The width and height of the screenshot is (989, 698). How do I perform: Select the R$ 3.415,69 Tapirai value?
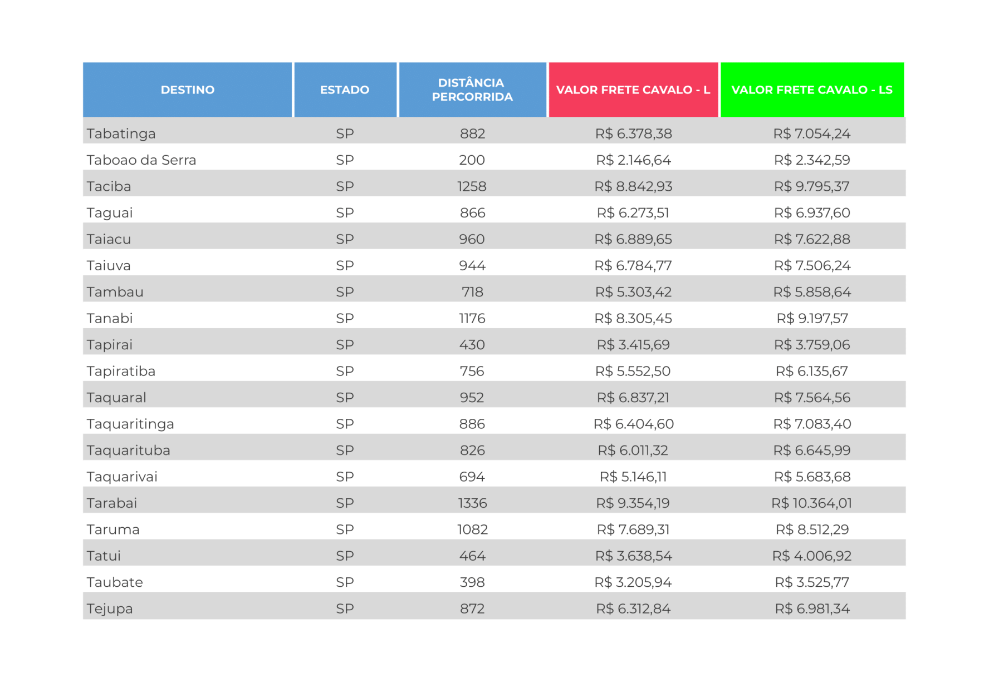coord(633,345)
